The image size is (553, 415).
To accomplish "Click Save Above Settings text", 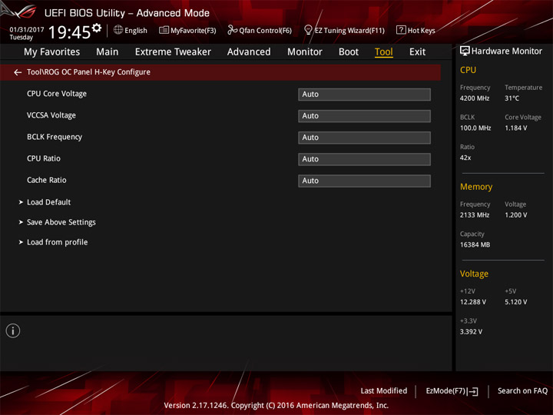I will tap(61, 222).
